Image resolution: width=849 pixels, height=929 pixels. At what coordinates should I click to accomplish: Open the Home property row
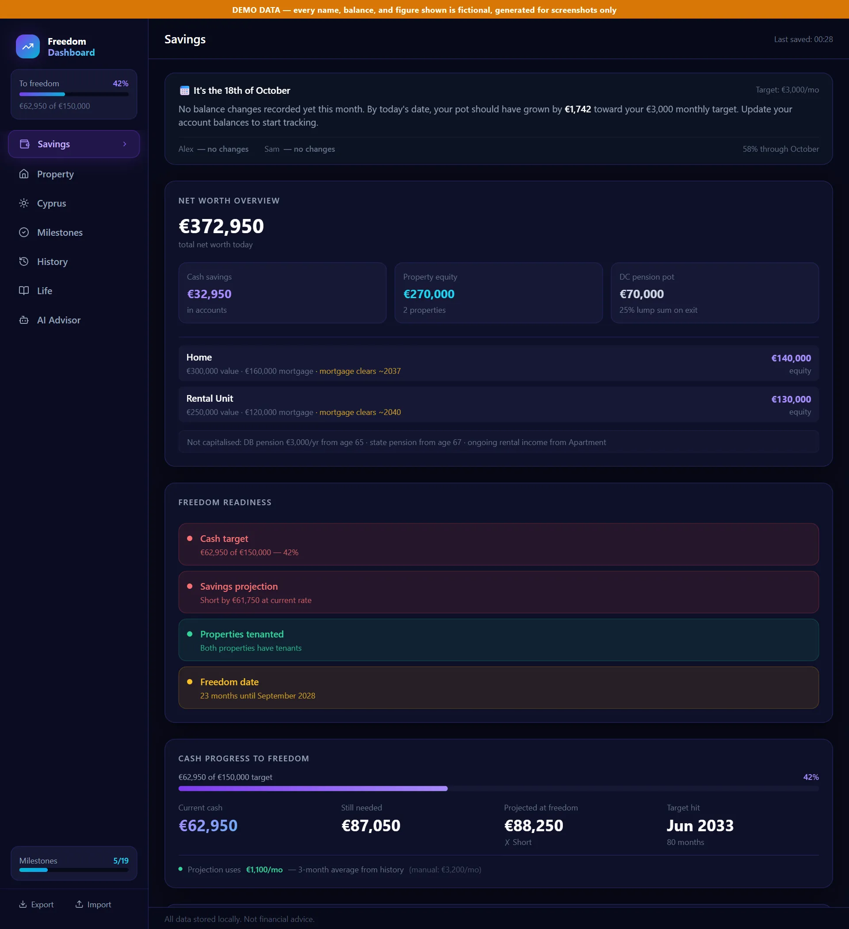click(498, 363)
